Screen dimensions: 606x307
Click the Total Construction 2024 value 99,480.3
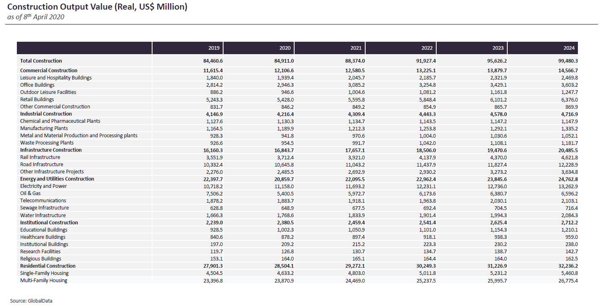point(566,61)
